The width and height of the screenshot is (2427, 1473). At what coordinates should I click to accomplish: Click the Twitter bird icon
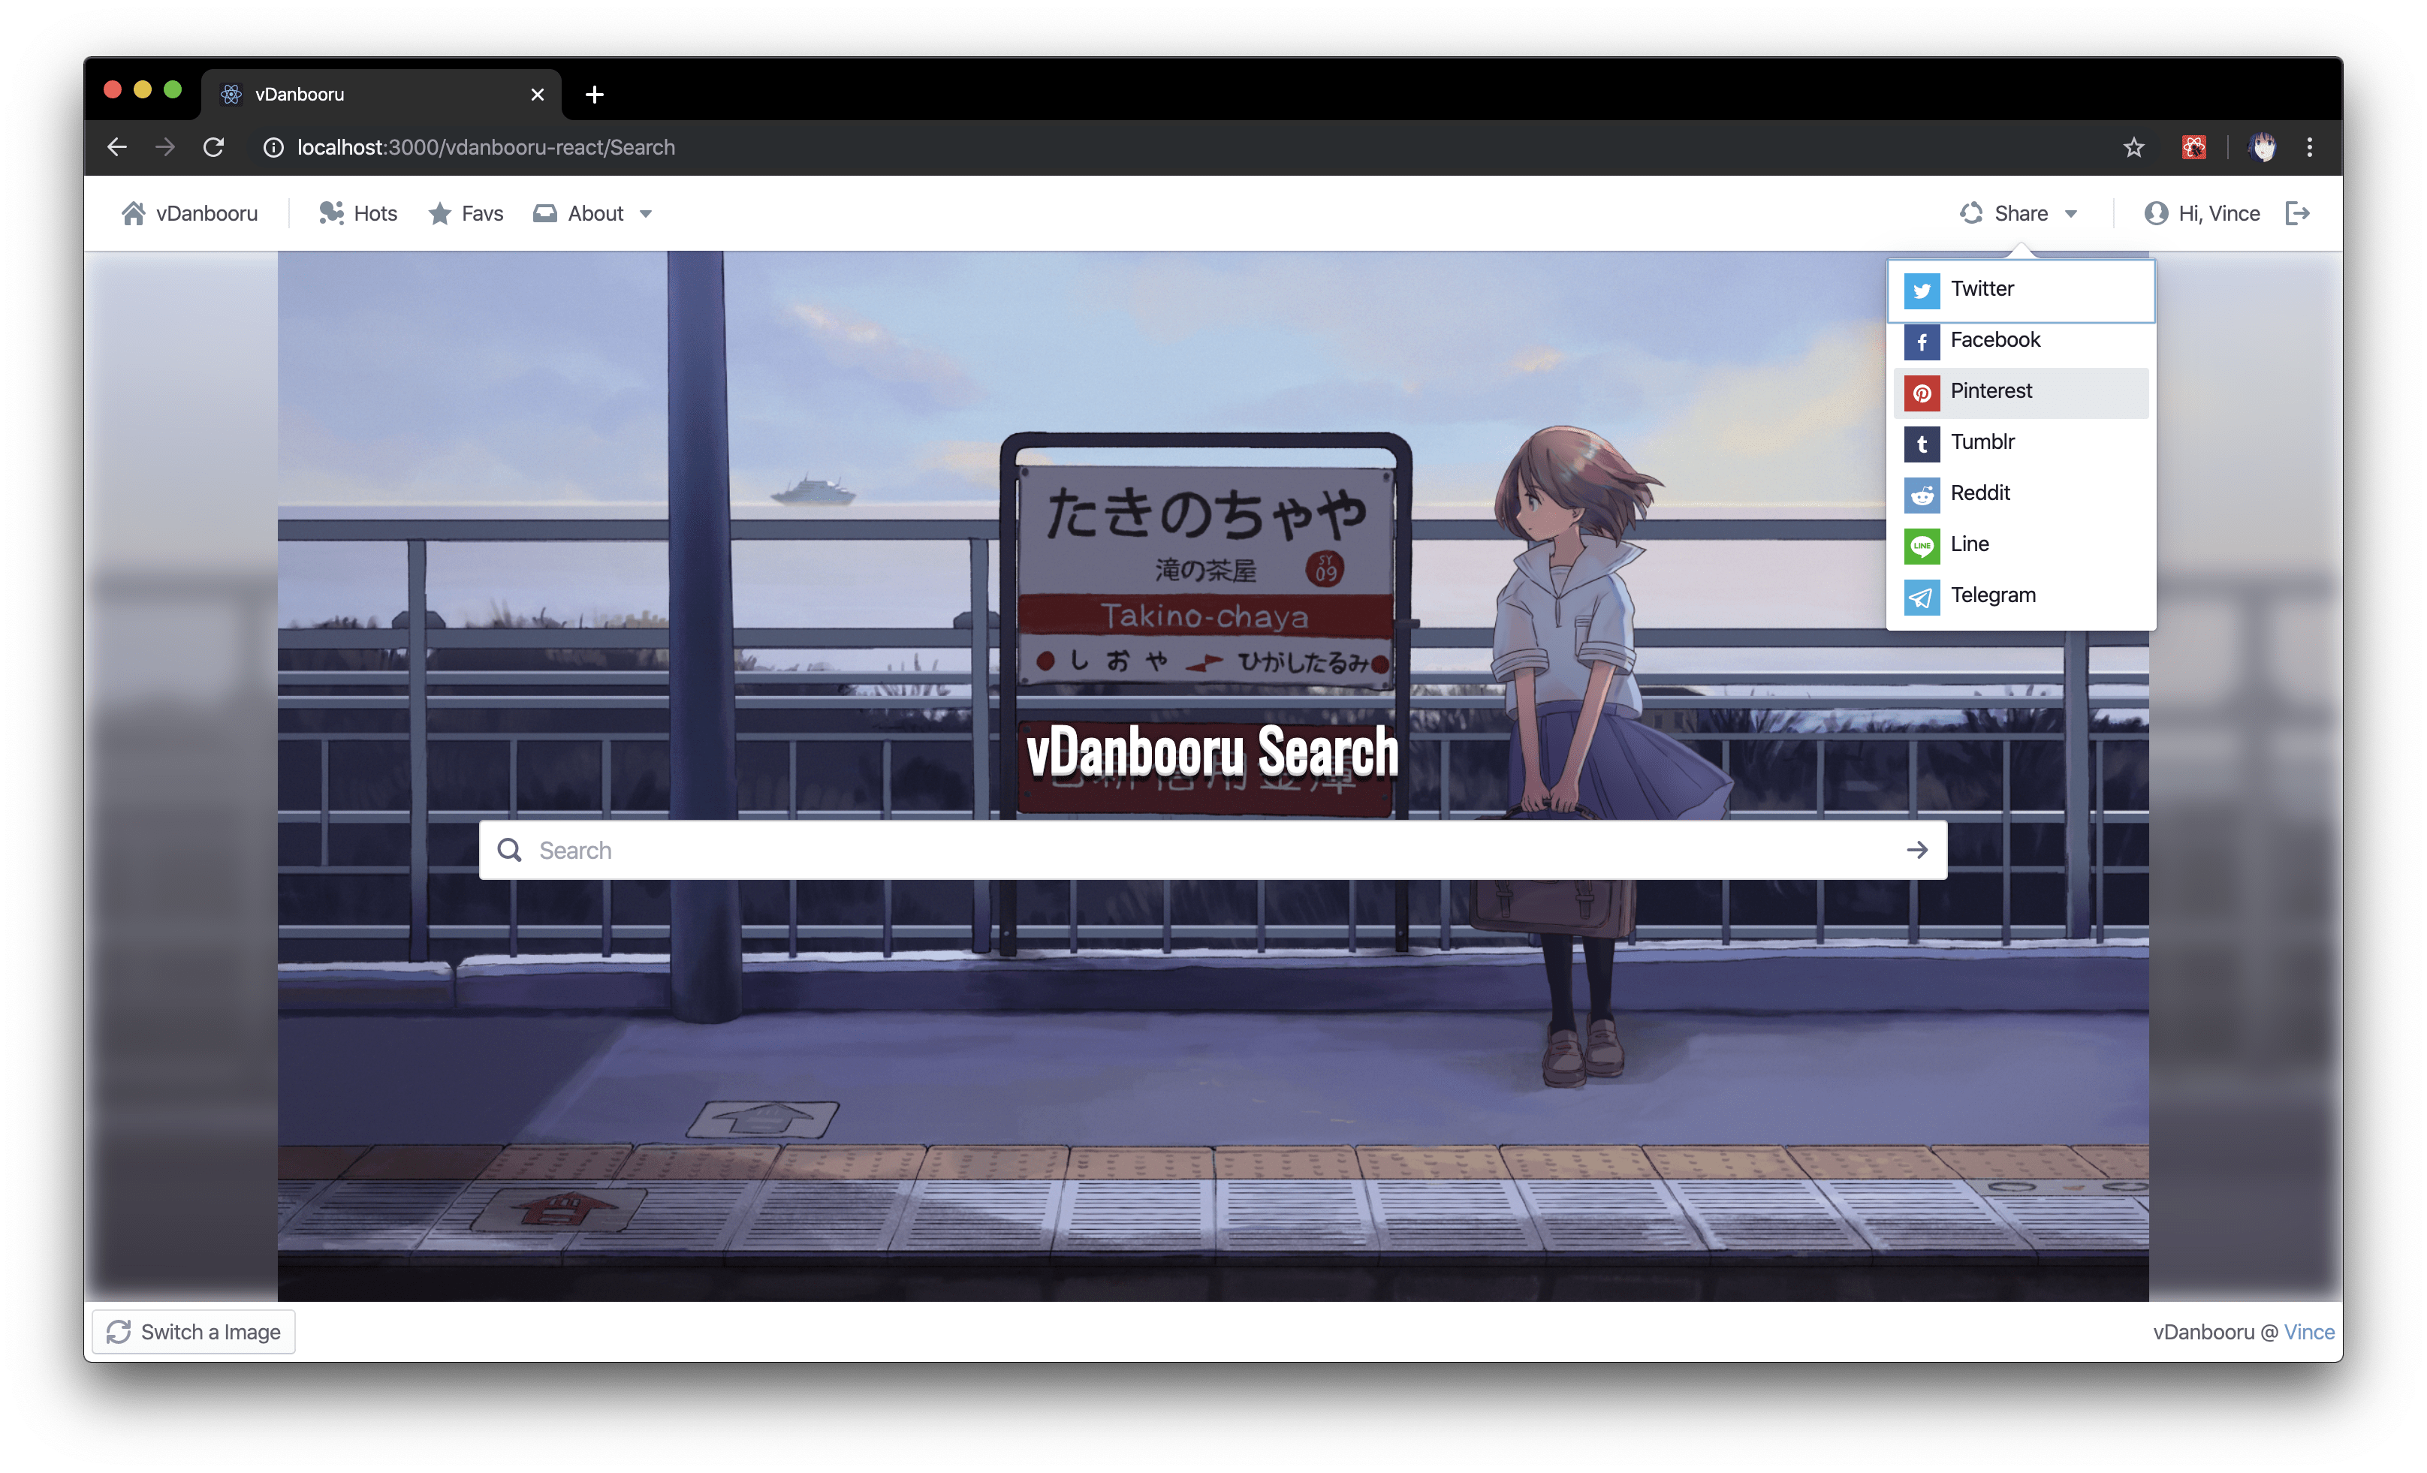tap(1921, 291)
